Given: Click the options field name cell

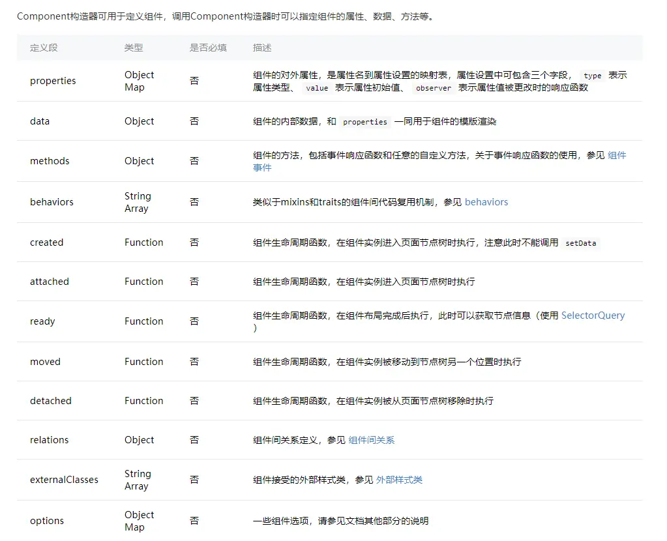Looking at the screenshot, I should (47, 521).
